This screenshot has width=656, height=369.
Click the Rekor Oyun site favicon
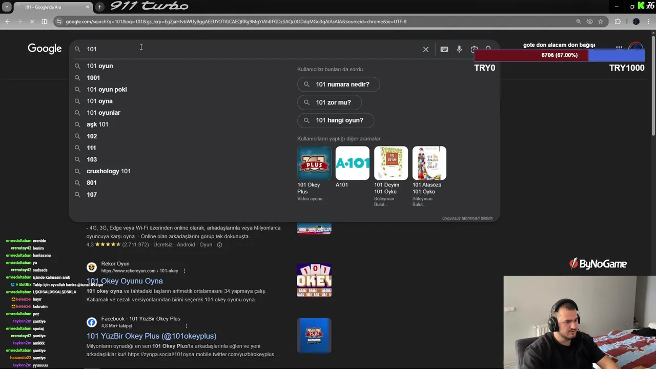(x=92, y=267)
